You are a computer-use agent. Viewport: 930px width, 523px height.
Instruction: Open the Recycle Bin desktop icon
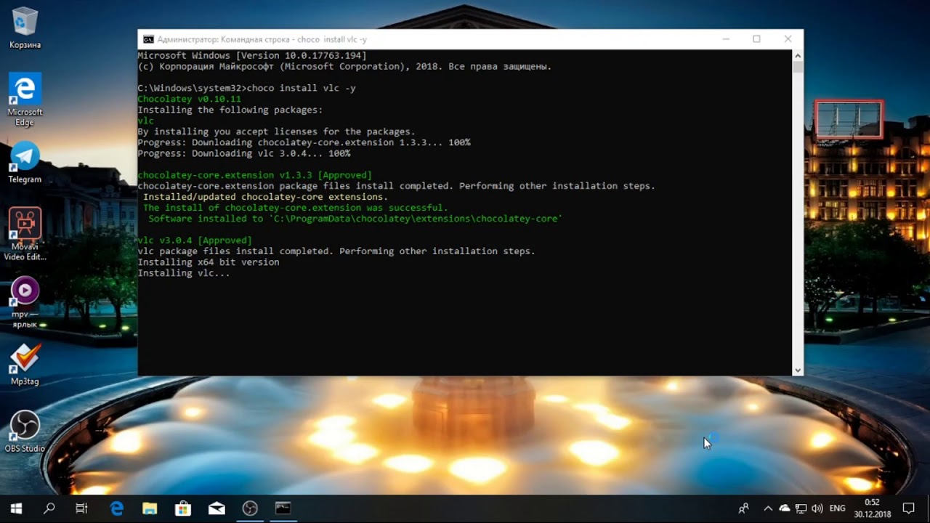pos(25,28)
